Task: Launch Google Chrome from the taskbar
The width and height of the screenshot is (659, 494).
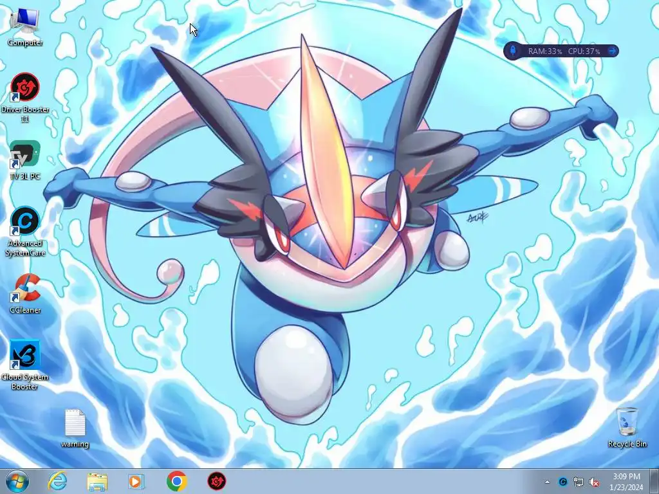Action: click(x=176, y=481)
